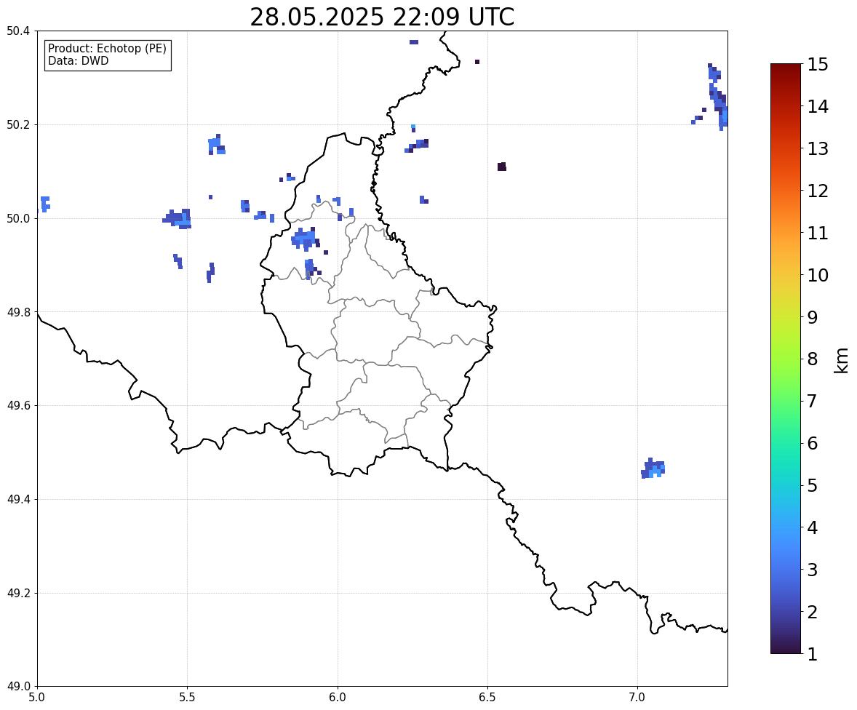Click the echo cluster inside northern Luxembourg near 49.95°N
The width and height of the screenshot is (857, 710).
coord(304,239)
